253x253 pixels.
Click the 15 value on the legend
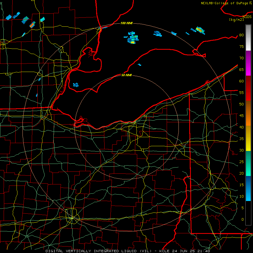click(241, 185)
